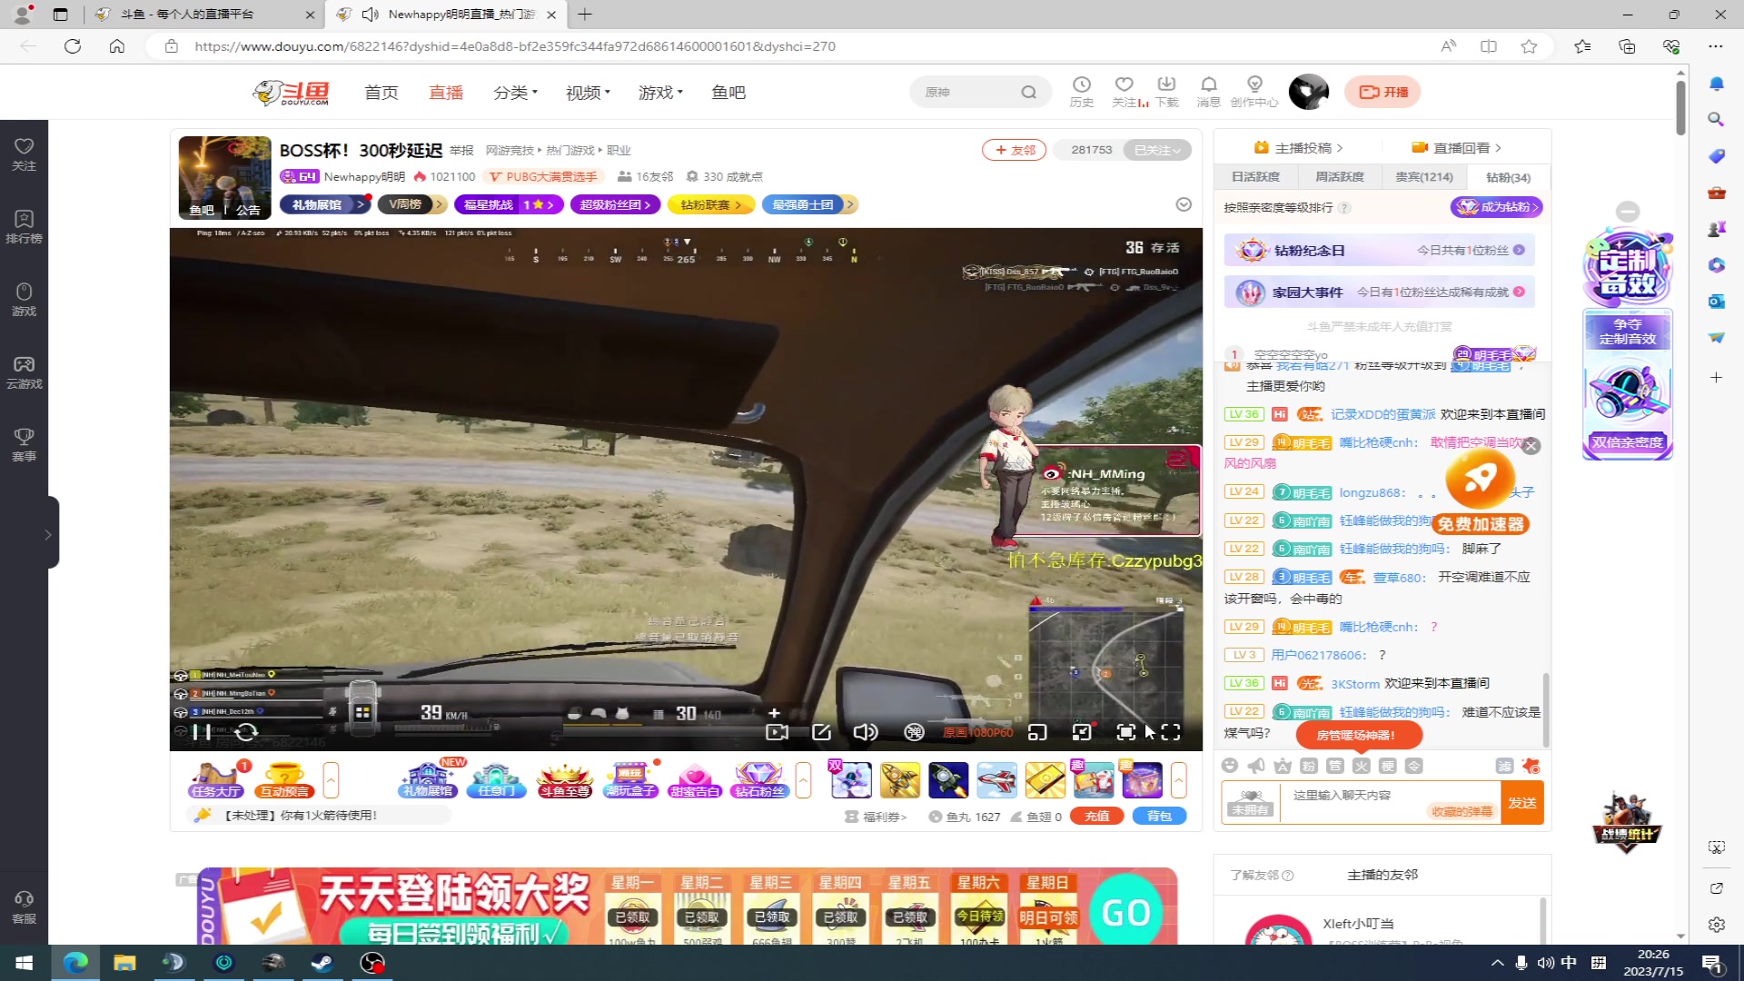Open the 云游戏 sidebar icon
The height and width of the screenshot is (981, 1744).
click(24, 372)
